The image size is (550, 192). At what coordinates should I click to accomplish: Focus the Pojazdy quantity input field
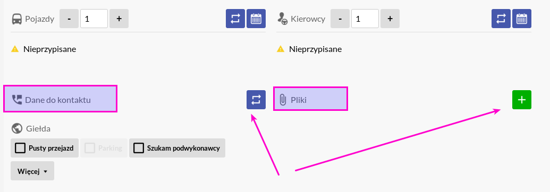tap(94, 19)
